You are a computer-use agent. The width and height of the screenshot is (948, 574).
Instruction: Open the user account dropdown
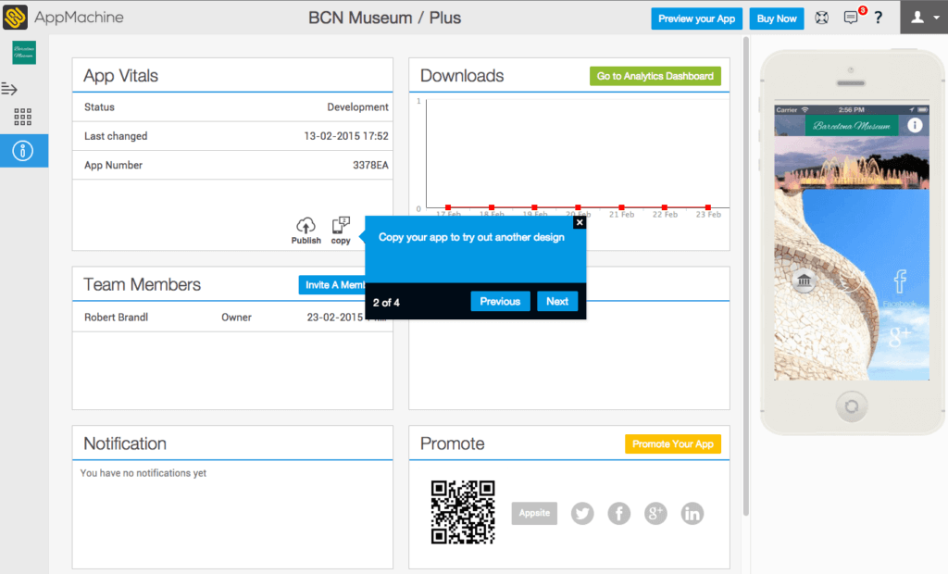click(x=923, y=18)
